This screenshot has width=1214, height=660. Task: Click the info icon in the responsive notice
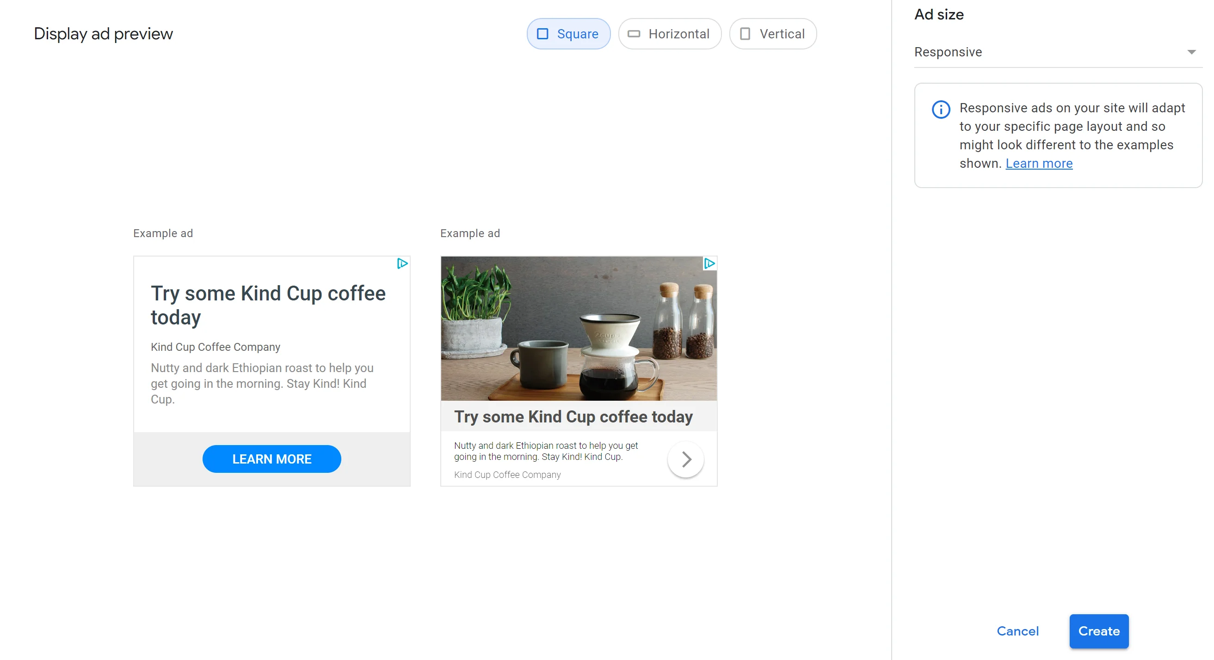941,109
